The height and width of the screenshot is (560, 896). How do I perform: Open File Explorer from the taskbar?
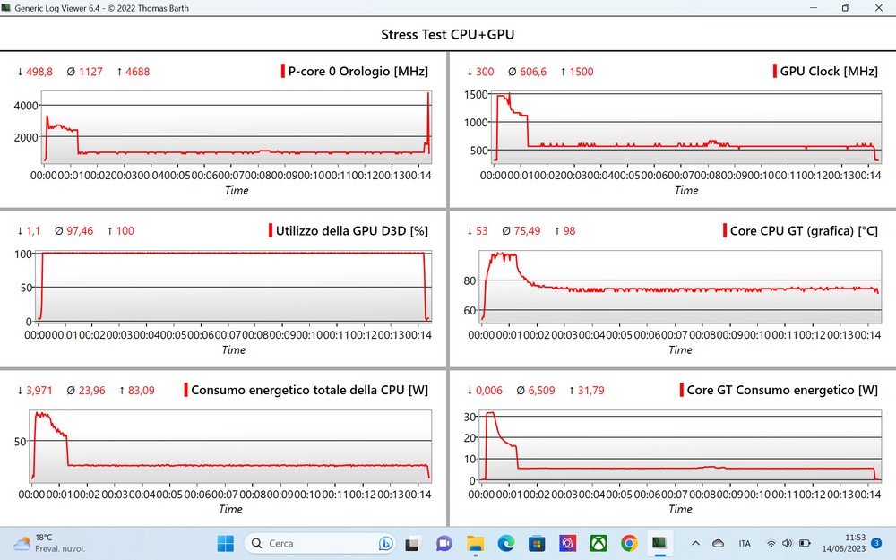click(475, 543)
